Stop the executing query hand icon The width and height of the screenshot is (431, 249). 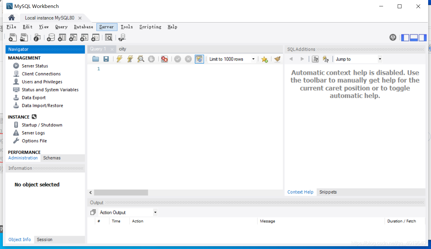[x=151, y=59]
